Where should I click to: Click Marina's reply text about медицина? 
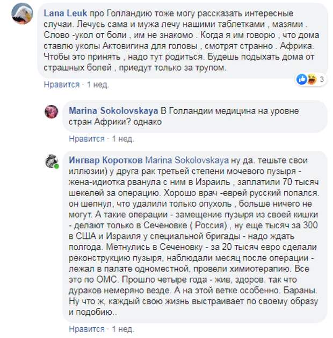pyautogui.click(x=184, y=116)
